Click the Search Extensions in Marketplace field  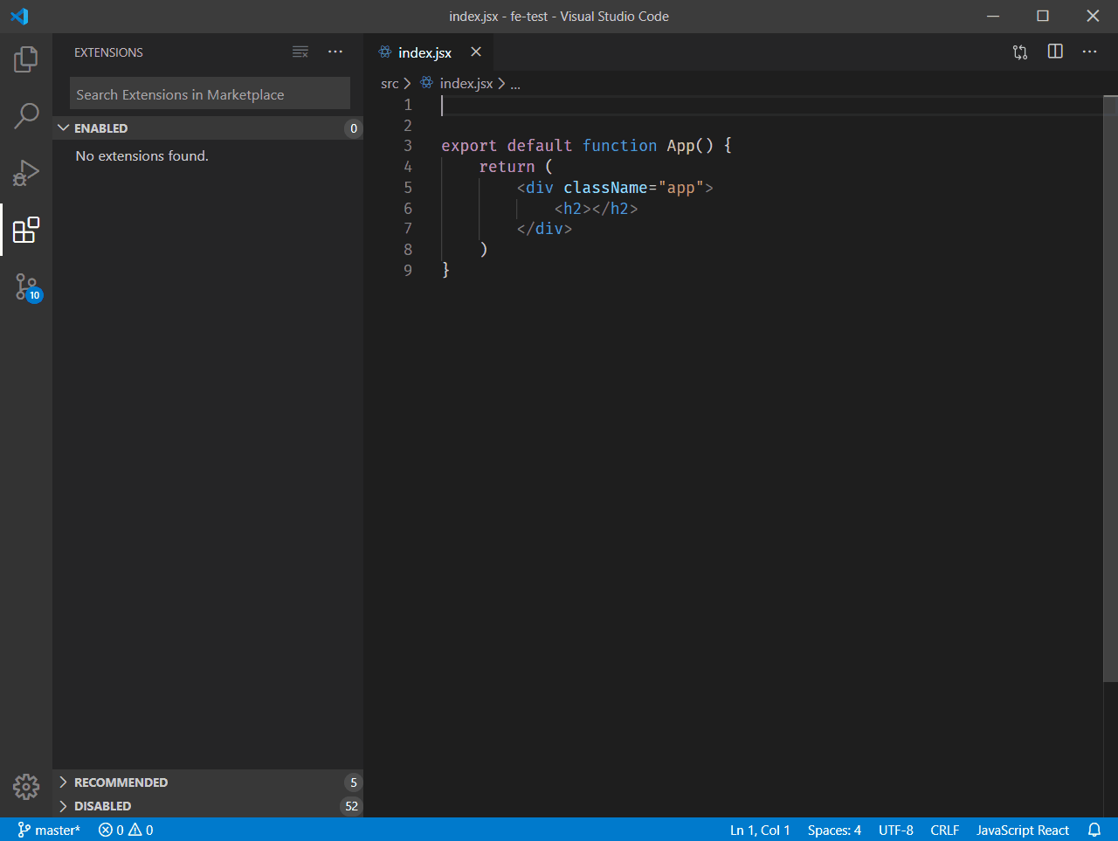(209, 93)
